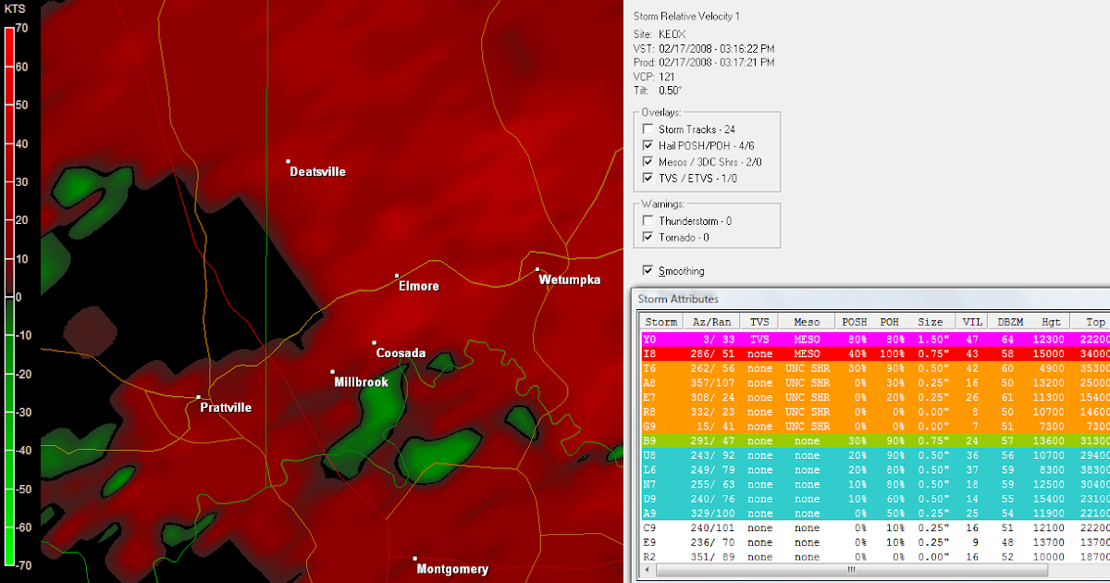1110x583 pixels.
Task: Select storm row E9
Action: click(x=875, y=542)
